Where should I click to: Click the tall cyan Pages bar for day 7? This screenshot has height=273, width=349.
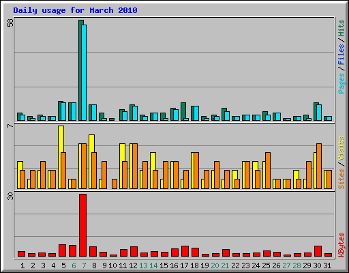(x=84, y=72)
